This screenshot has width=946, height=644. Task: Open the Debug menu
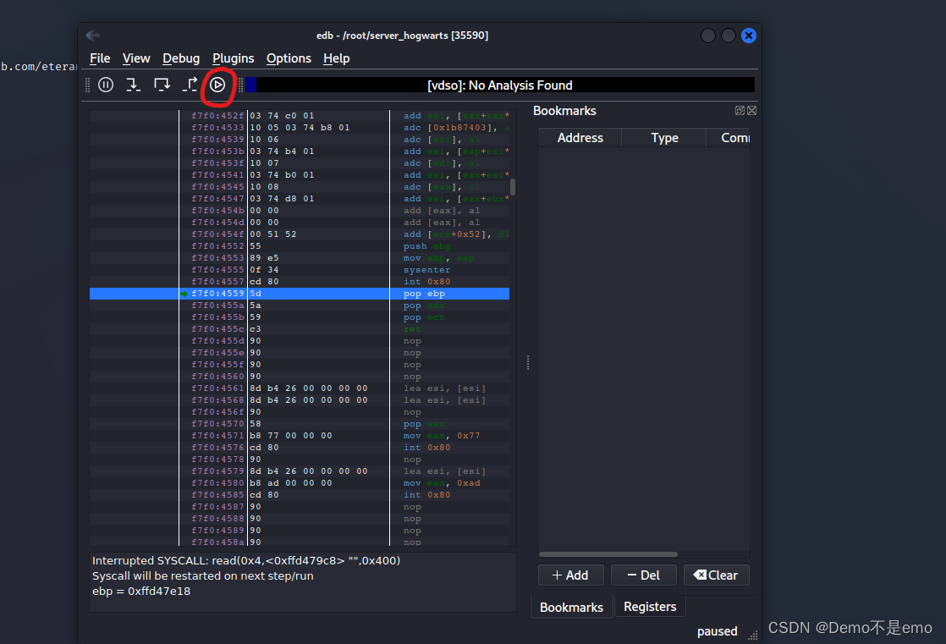click(181, 58)
